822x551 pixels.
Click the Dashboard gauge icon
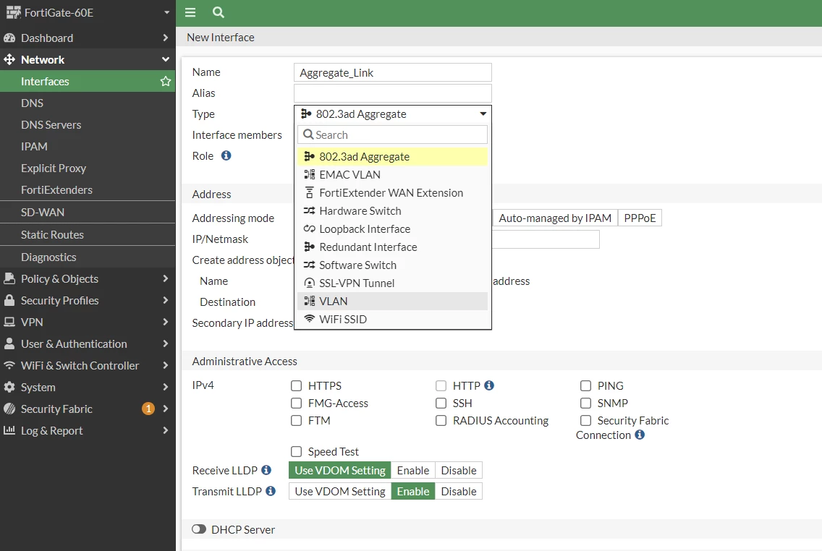9,38
